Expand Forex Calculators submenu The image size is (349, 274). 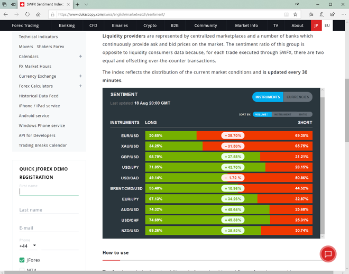point(80,86)
